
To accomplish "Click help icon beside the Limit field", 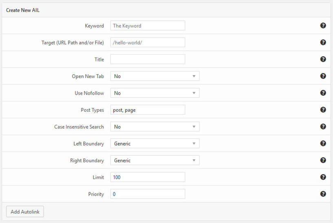I will pos(323,177).
